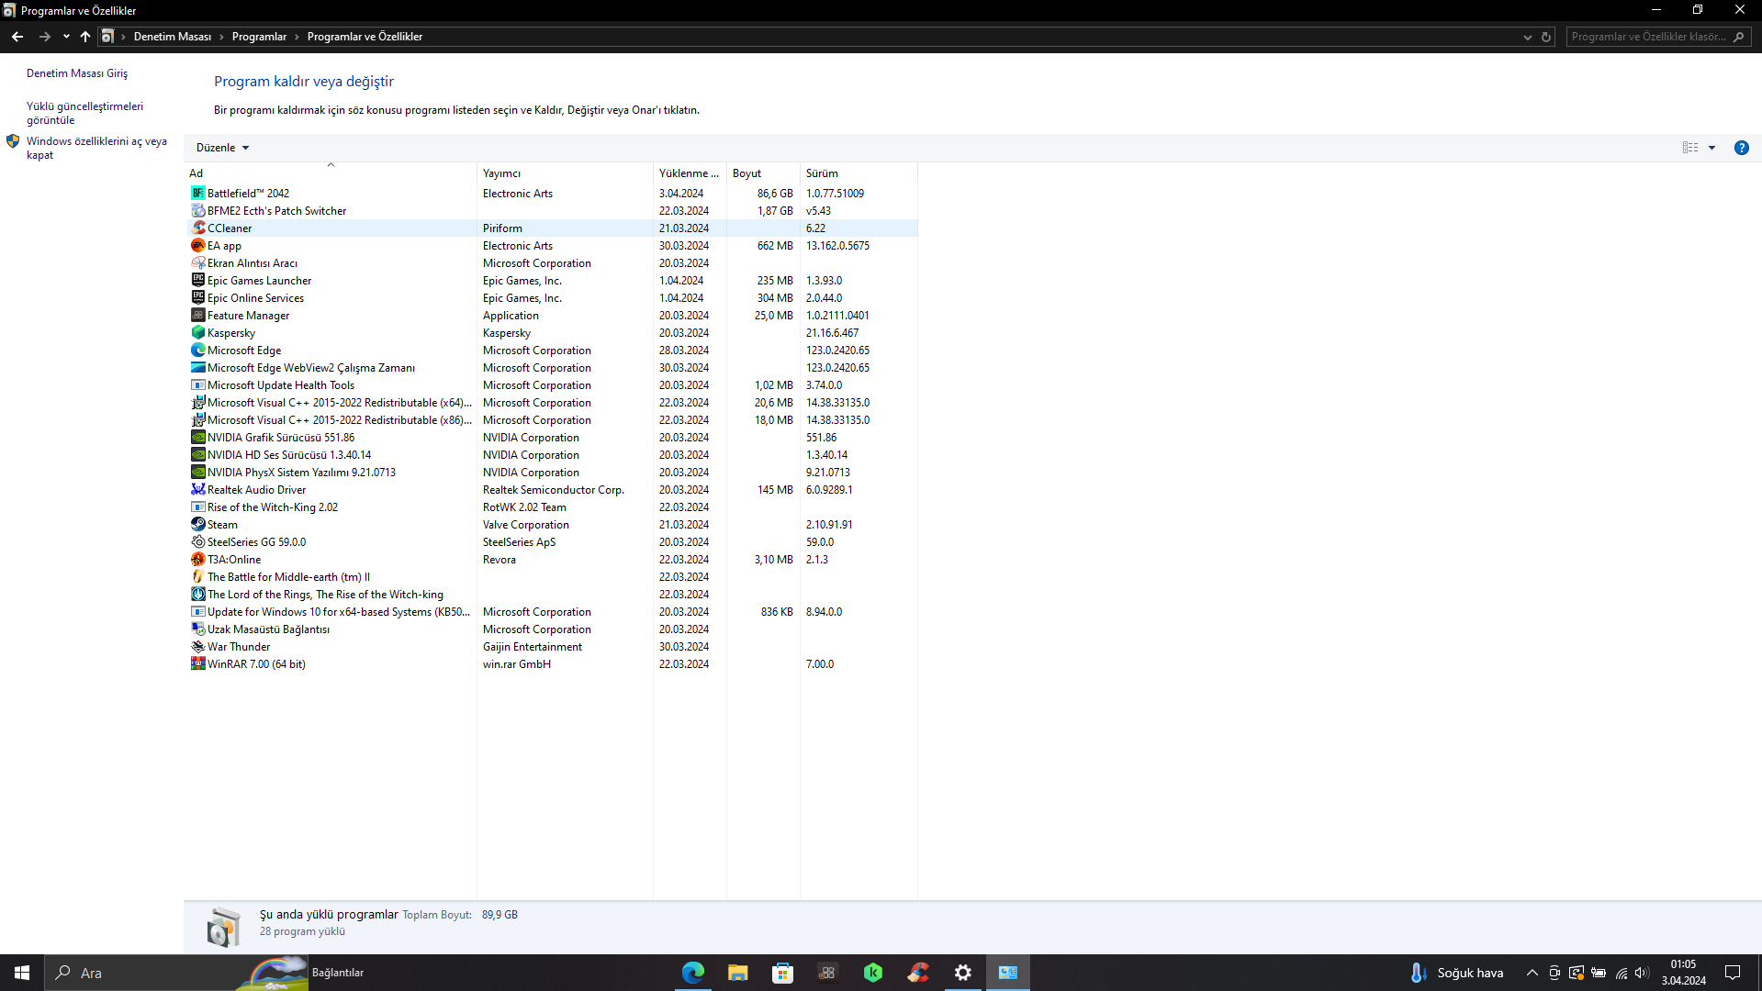
Task: Select the EA app icon
Action: tap(197, 246)
